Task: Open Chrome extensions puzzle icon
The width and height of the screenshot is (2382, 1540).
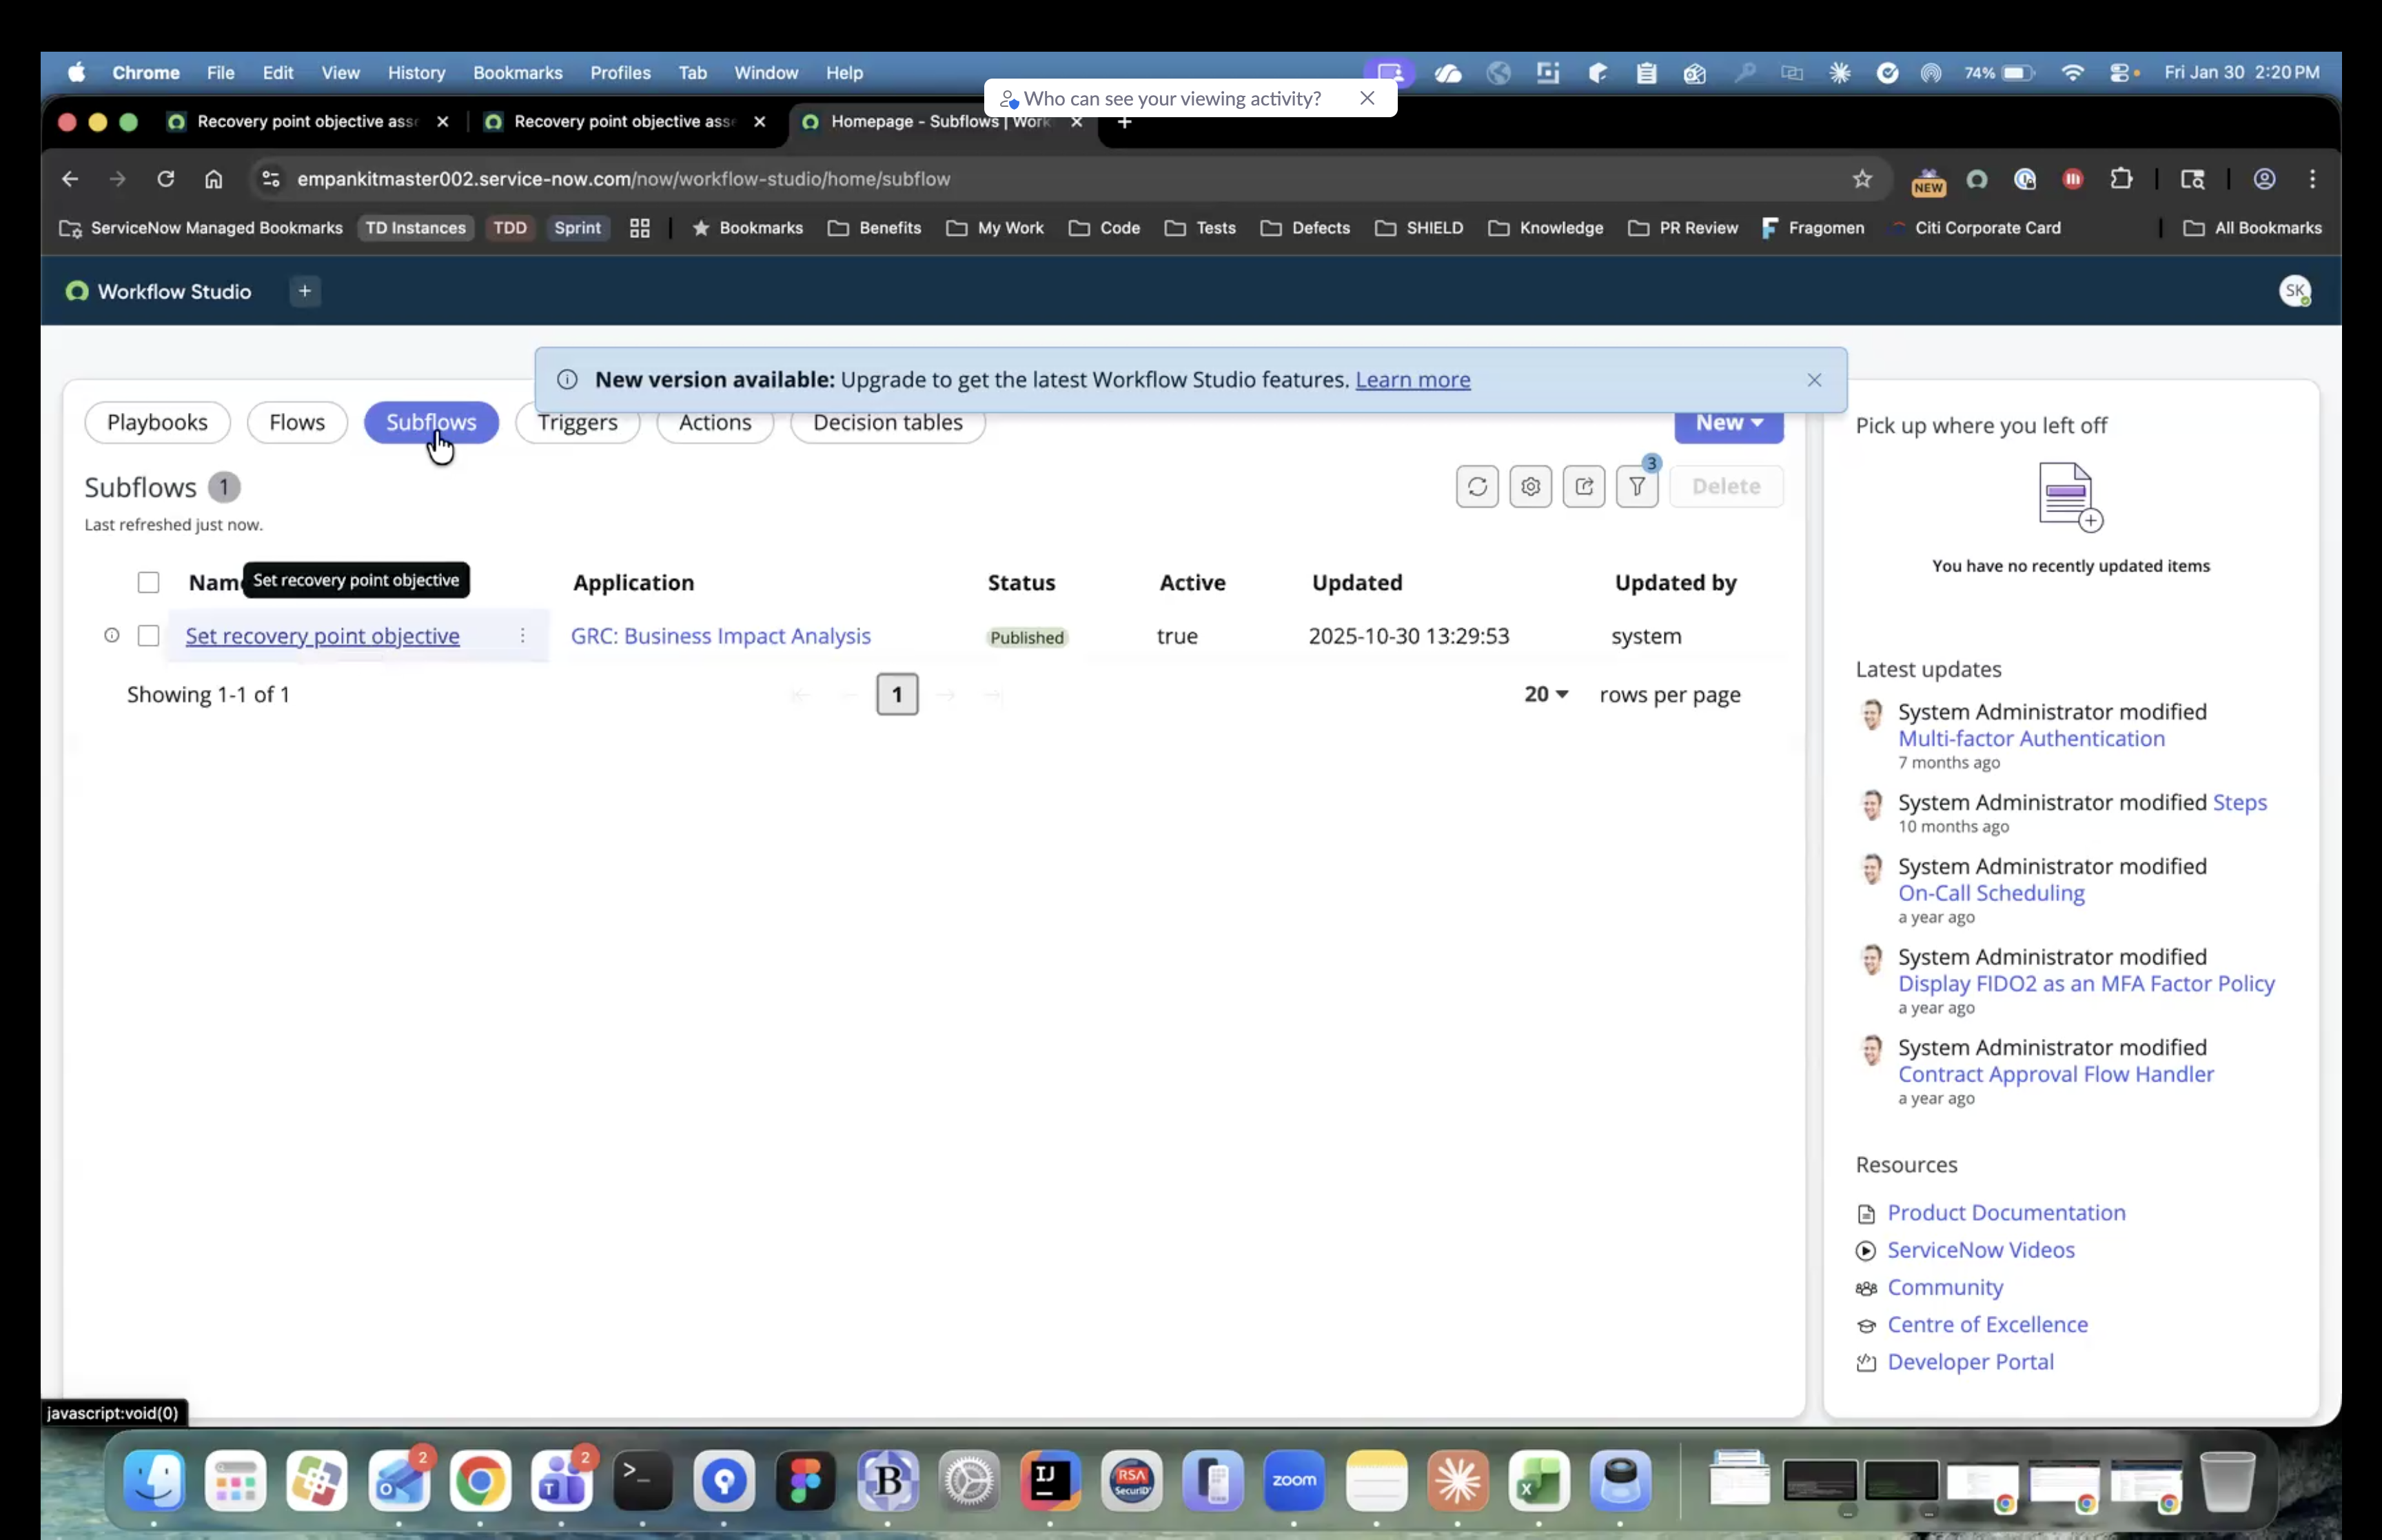Action: coord(2120,179)
